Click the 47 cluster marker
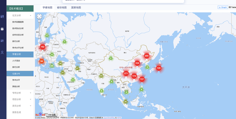 (77, 68)
